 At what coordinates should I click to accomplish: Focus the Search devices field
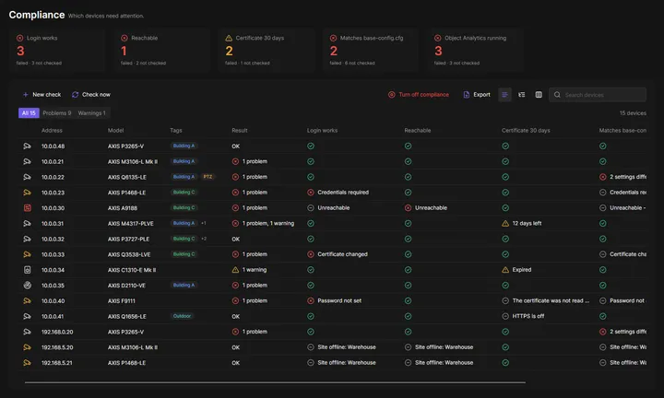point(598,95)
